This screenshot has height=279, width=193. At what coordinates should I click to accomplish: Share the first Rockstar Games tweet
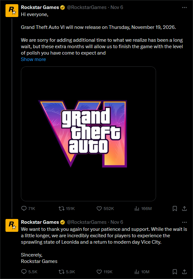[184, 208]
